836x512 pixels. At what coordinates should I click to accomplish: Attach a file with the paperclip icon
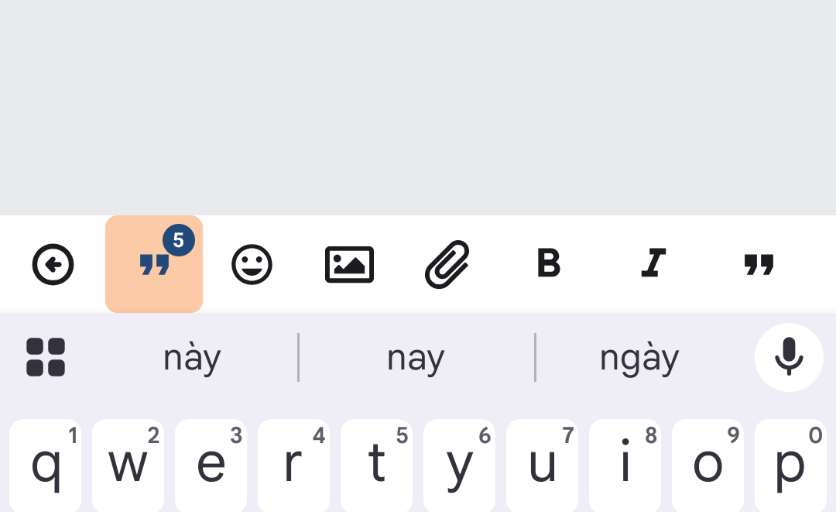pos(447,265)
